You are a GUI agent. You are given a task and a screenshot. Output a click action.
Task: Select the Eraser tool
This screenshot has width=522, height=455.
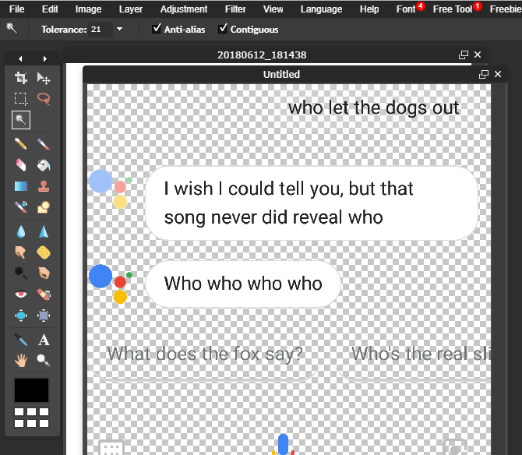pos(20,165)
